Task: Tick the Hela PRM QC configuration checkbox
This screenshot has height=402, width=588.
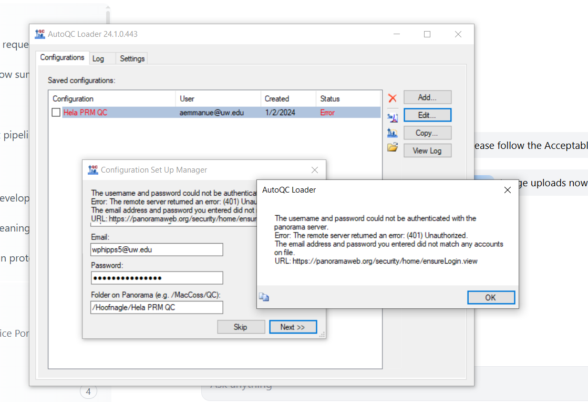Action: coord(56,112)
